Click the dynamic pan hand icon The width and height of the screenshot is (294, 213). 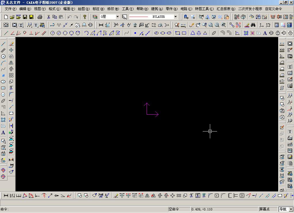(x=198, y=25)
